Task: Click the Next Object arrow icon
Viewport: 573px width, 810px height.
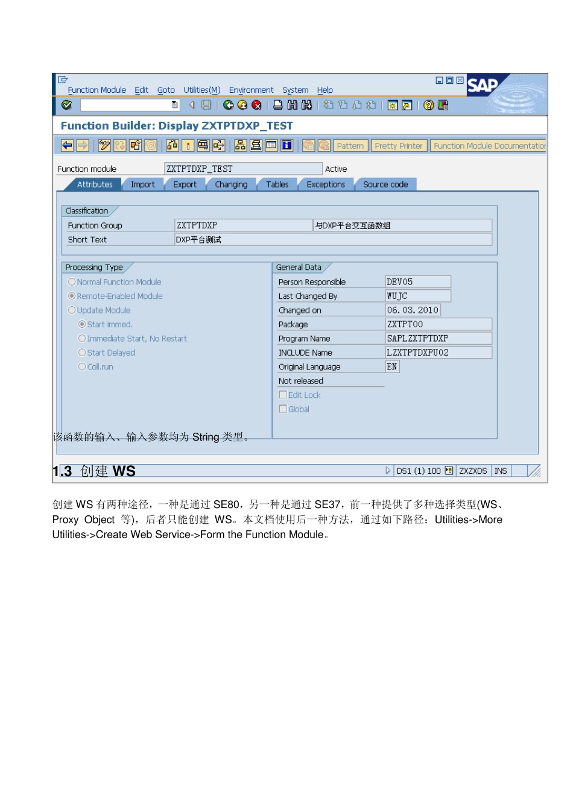Action: click(x=83, y=145)
